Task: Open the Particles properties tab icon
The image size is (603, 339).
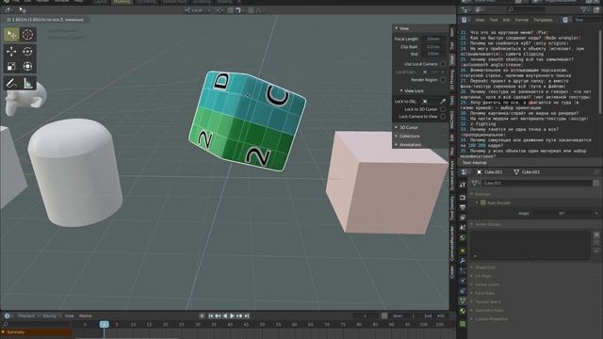Action: 463,271
